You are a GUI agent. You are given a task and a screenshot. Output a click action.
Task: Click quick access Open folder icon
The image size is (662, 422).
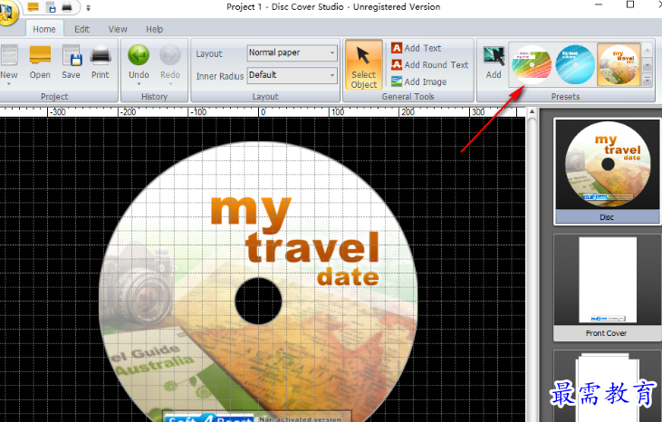pyautogui.click(x=33, y=7)
